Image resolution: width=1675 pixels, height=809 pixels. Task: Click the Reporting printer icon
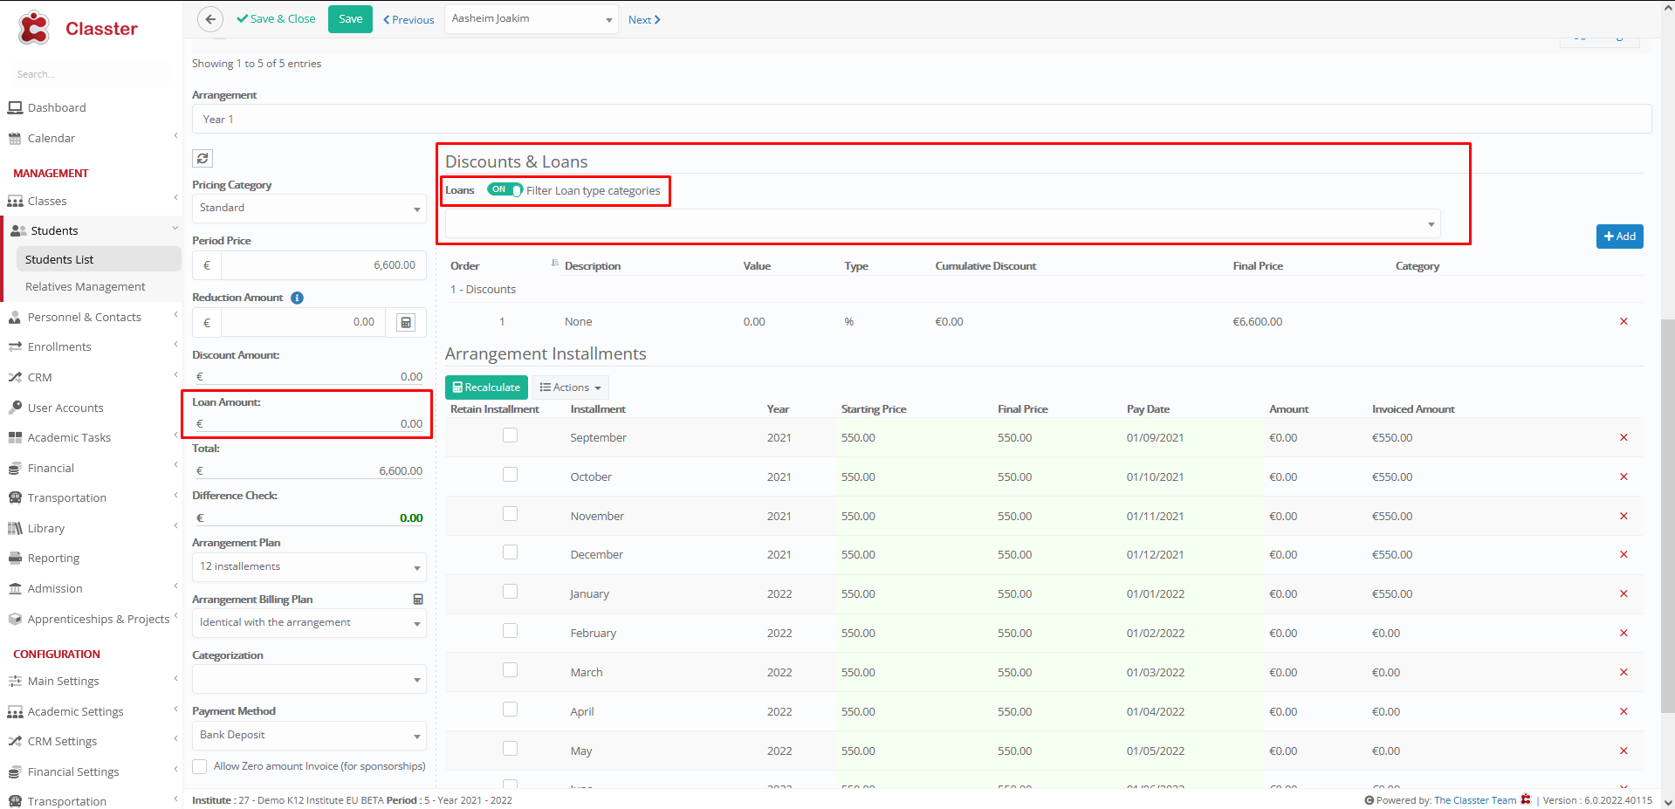click(x=15, y=558)
